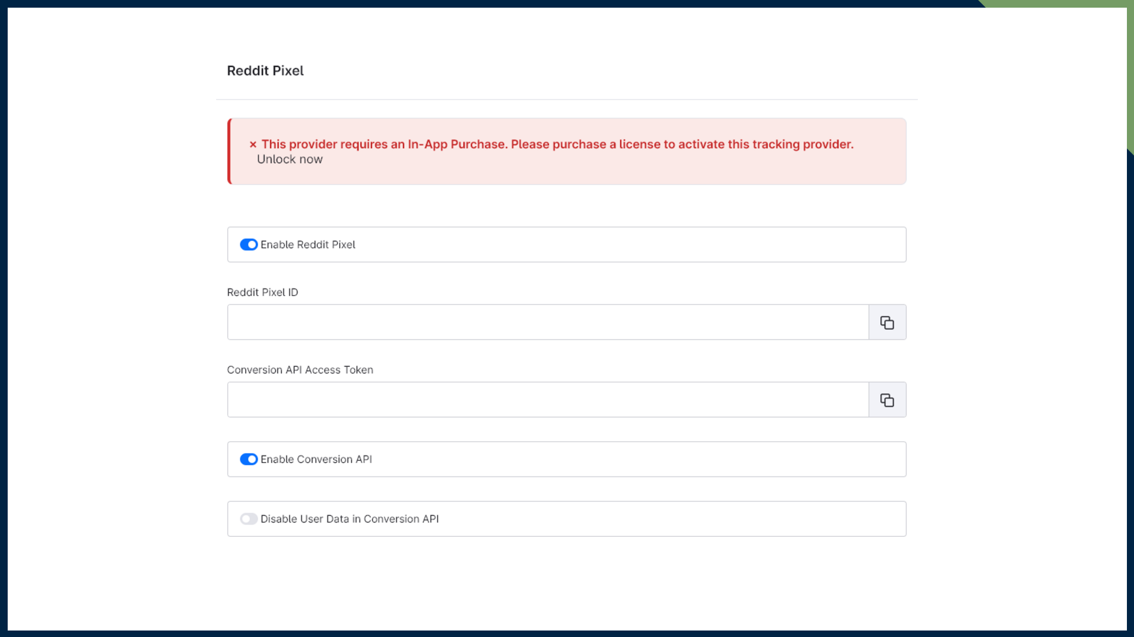This screenshot has height=637, width=1134.
Task: Click the 'Conversion API Access Token' field label
Action: pyautogui.click(x=300, y=370)
